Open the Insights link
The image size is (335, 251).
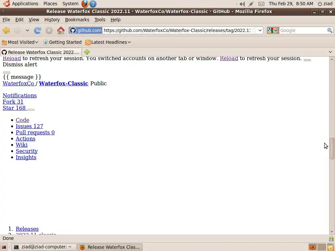[26, 157]
